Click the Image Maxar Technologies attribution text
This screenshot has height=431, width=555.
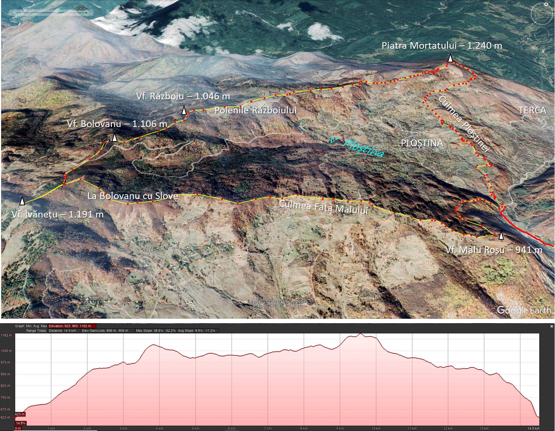277,301
